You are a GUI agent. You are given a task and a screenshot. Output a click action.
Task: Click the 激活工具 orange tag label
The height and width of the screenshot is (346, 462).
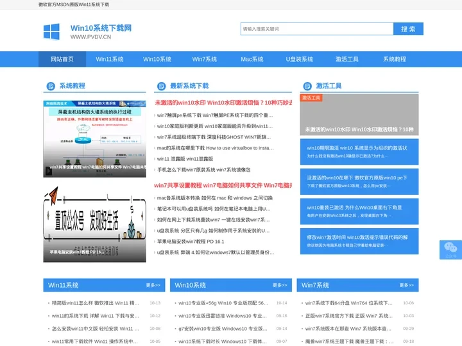311,97
